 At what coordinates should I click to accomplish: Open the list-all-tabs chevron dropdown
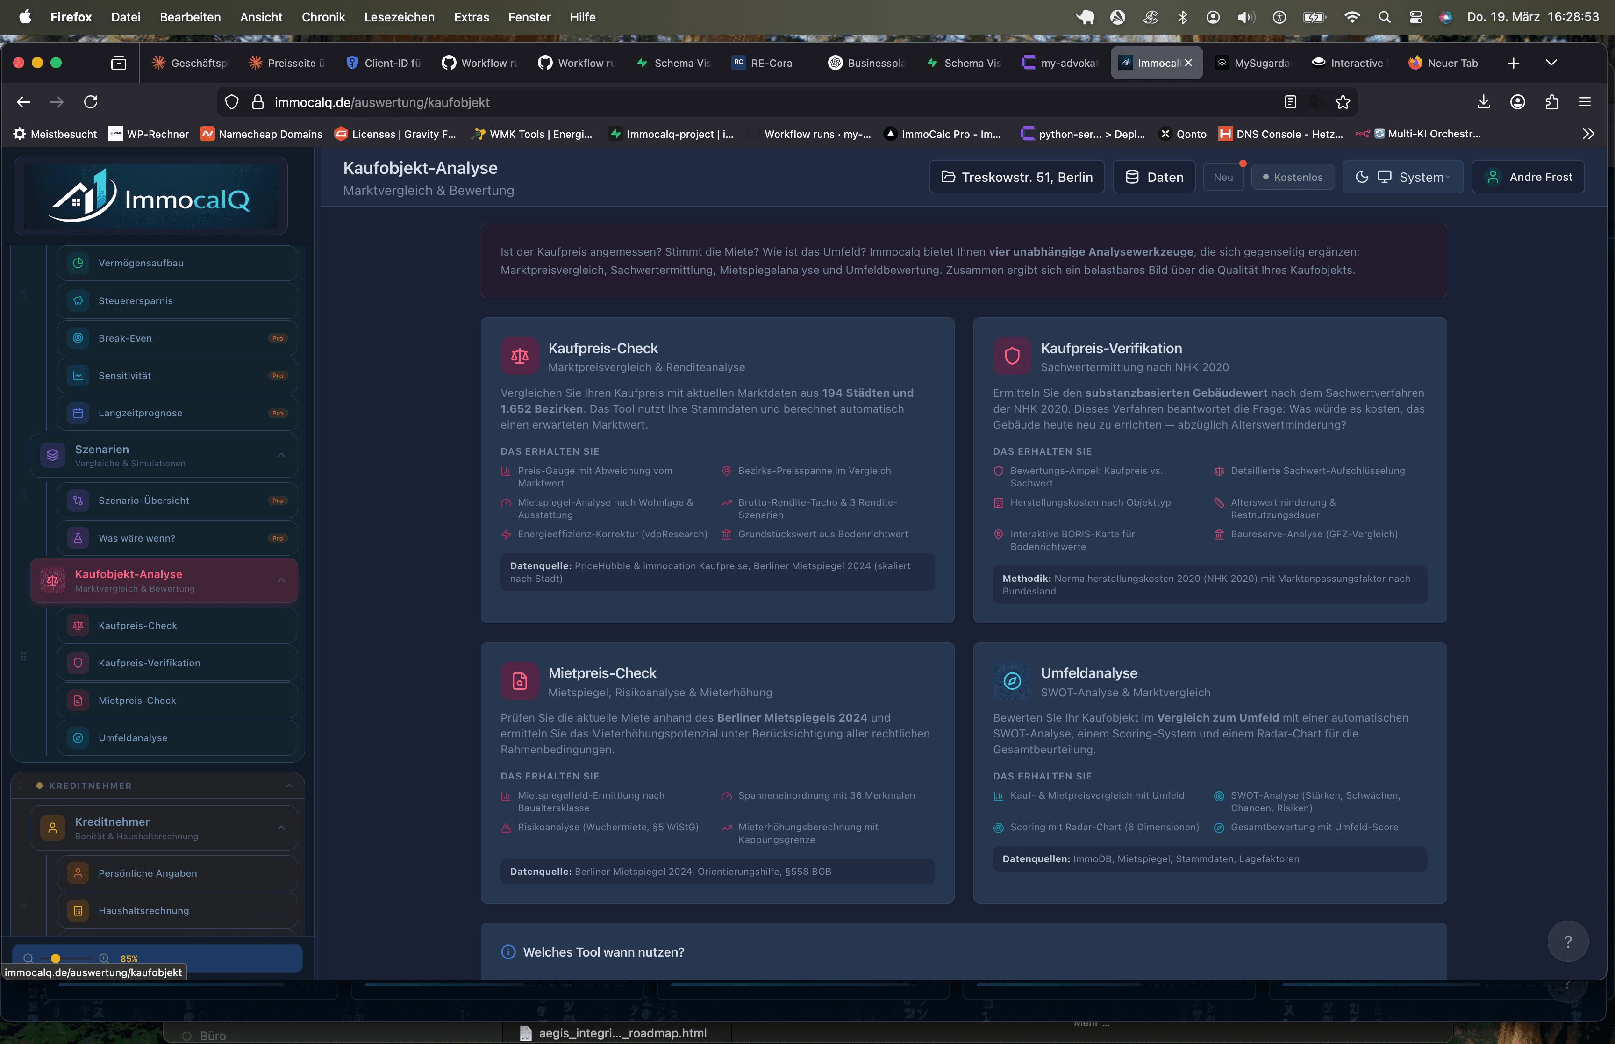point(1551,63)
